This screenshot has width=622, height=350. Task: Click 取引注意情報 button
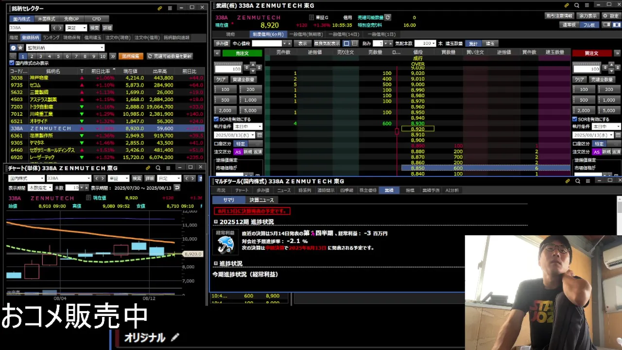[560, 16]
